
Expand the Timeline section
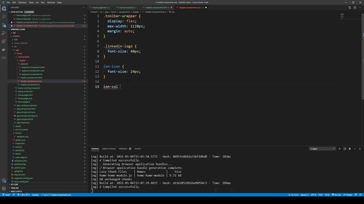[x=14, y=188]
